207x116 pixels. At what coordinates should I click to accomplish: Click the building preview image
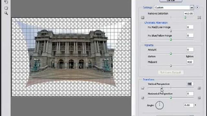71,57
